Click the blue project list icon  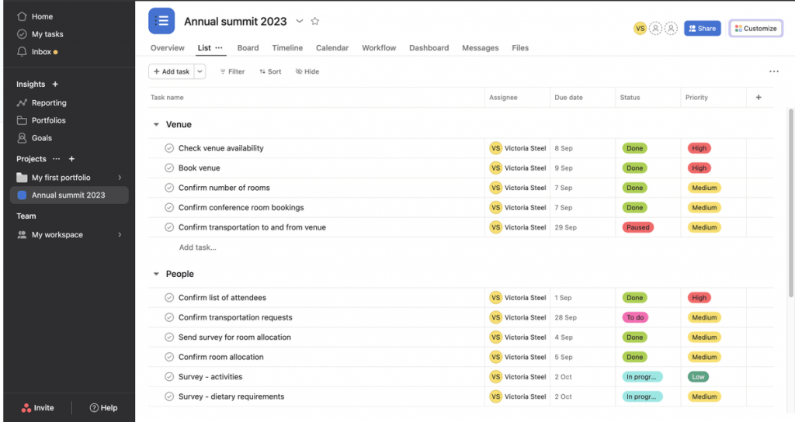coord(161,22)
